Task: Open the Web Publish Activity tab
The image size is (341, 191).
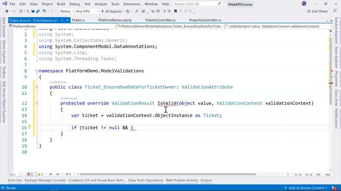Action: pos(182,180)
